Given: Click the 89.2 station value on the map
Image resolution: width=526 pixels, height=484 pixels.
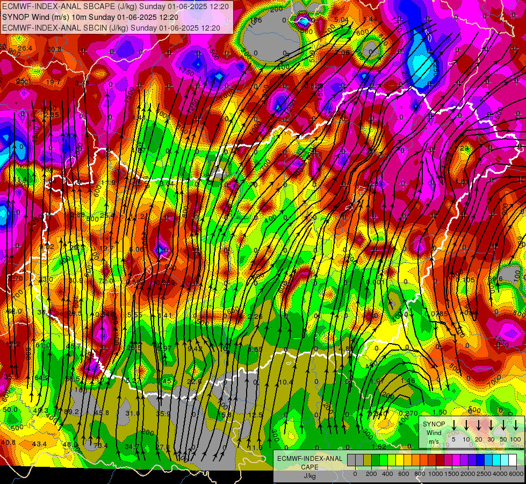Looking at the screenshot, I should [x=71, y=412].
